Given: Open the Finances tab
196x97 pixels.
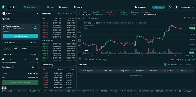Looking at the screenshot, I should [64, 7].
